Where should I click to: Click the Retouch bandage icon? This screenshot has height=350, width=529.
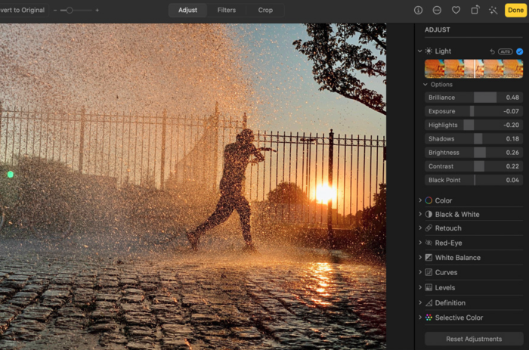coord(428,228)
